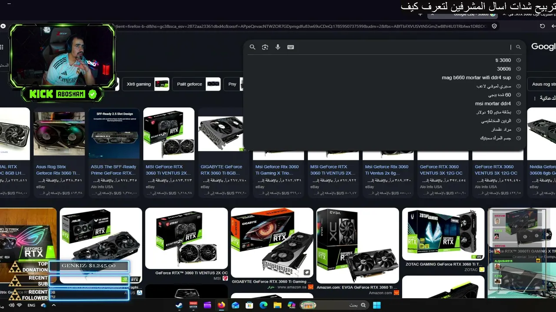Open a new Firefox tab
The width and height of the screenshot is (556, 312).
(420, 14)
